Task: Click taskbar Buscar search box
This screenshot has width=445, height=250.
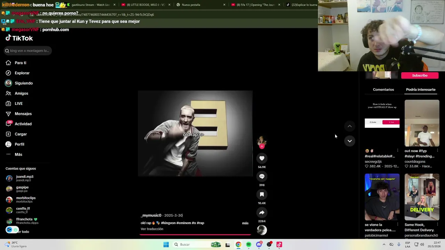Action: coord(197,244)
